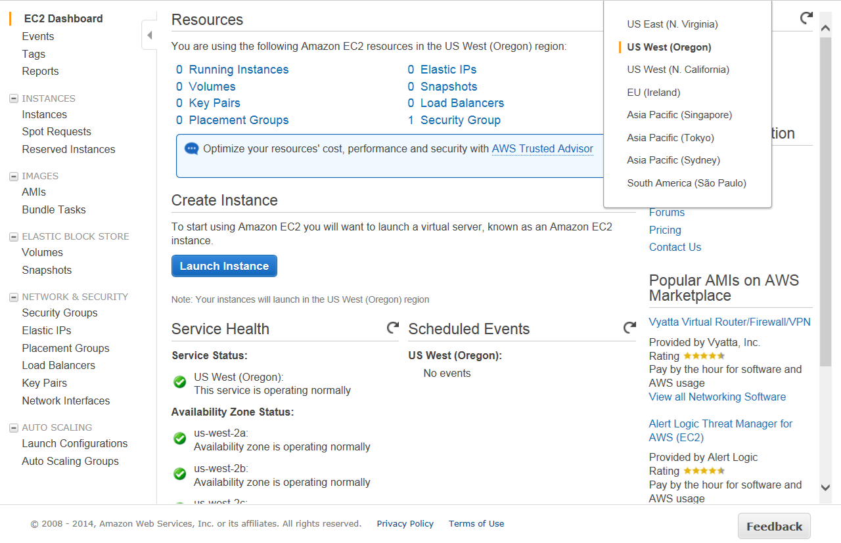Refresh the Service Health panel

[392, 328]
